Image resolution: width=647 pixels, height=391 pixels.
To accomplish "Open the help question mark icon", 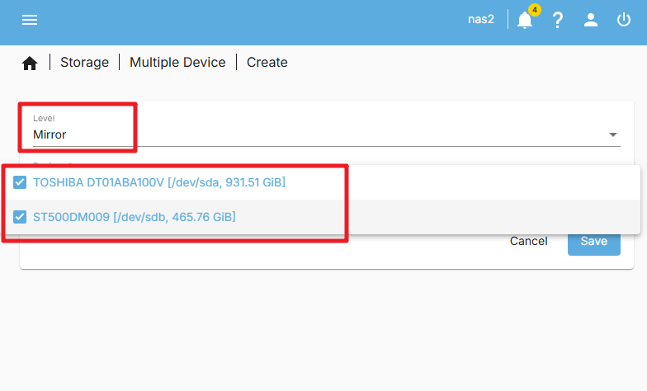I will [x=558, y=20].
